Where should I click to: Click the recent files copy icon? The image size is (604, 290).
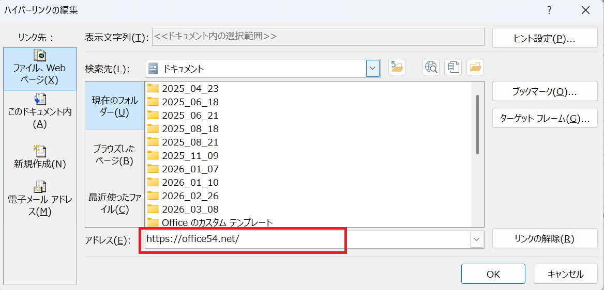click(x=453, y=67)
